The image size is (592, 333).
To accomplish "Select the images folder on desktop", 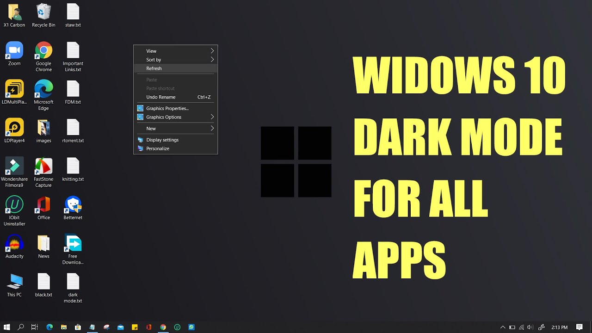I will point(43,130).
